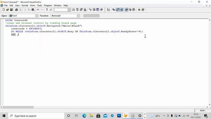This screenshot has height=119, width=211.
Task: Open the Tools menu
Action: [x=40, y=6]
